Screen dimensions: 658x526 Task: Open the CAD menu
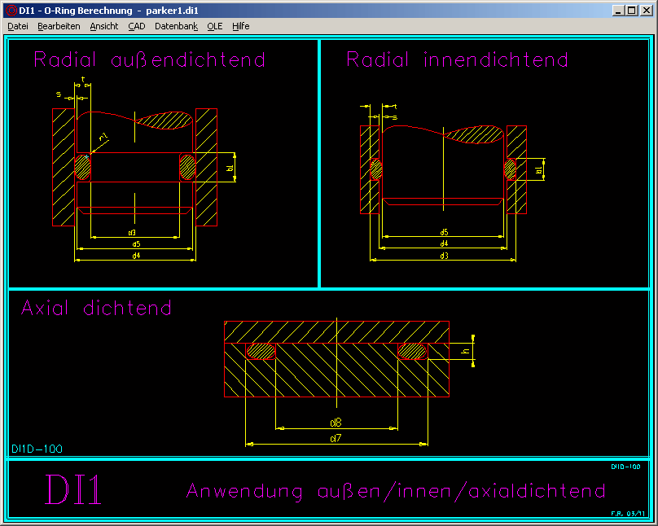(136, 26)
